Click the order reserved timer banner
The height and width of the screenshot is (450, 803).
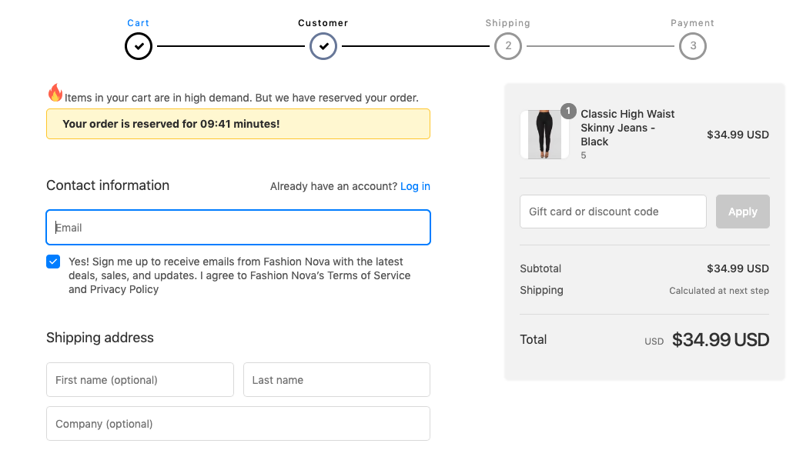[x=238, y=124]
